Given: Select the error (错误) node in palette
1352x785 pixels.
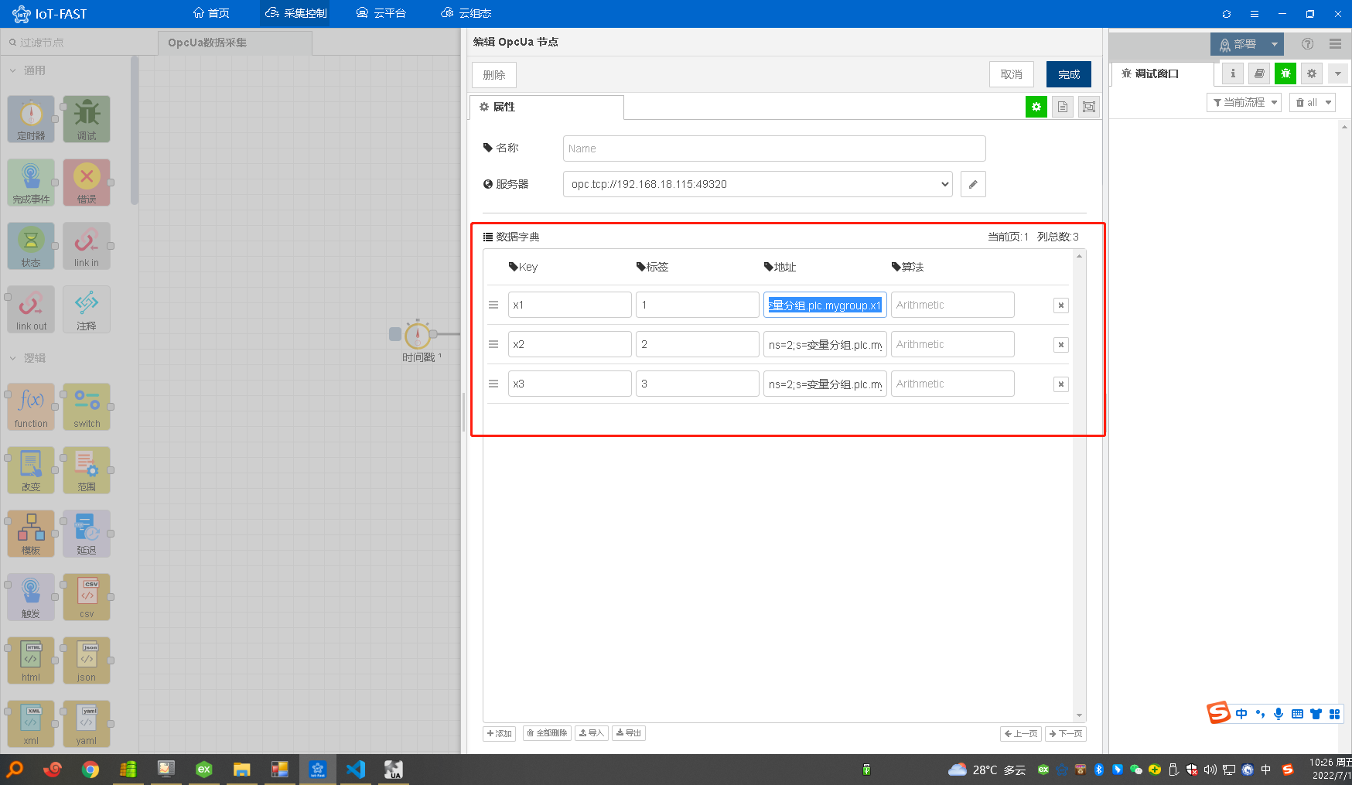Looking at the screenshot, I should tap(87, 183).
